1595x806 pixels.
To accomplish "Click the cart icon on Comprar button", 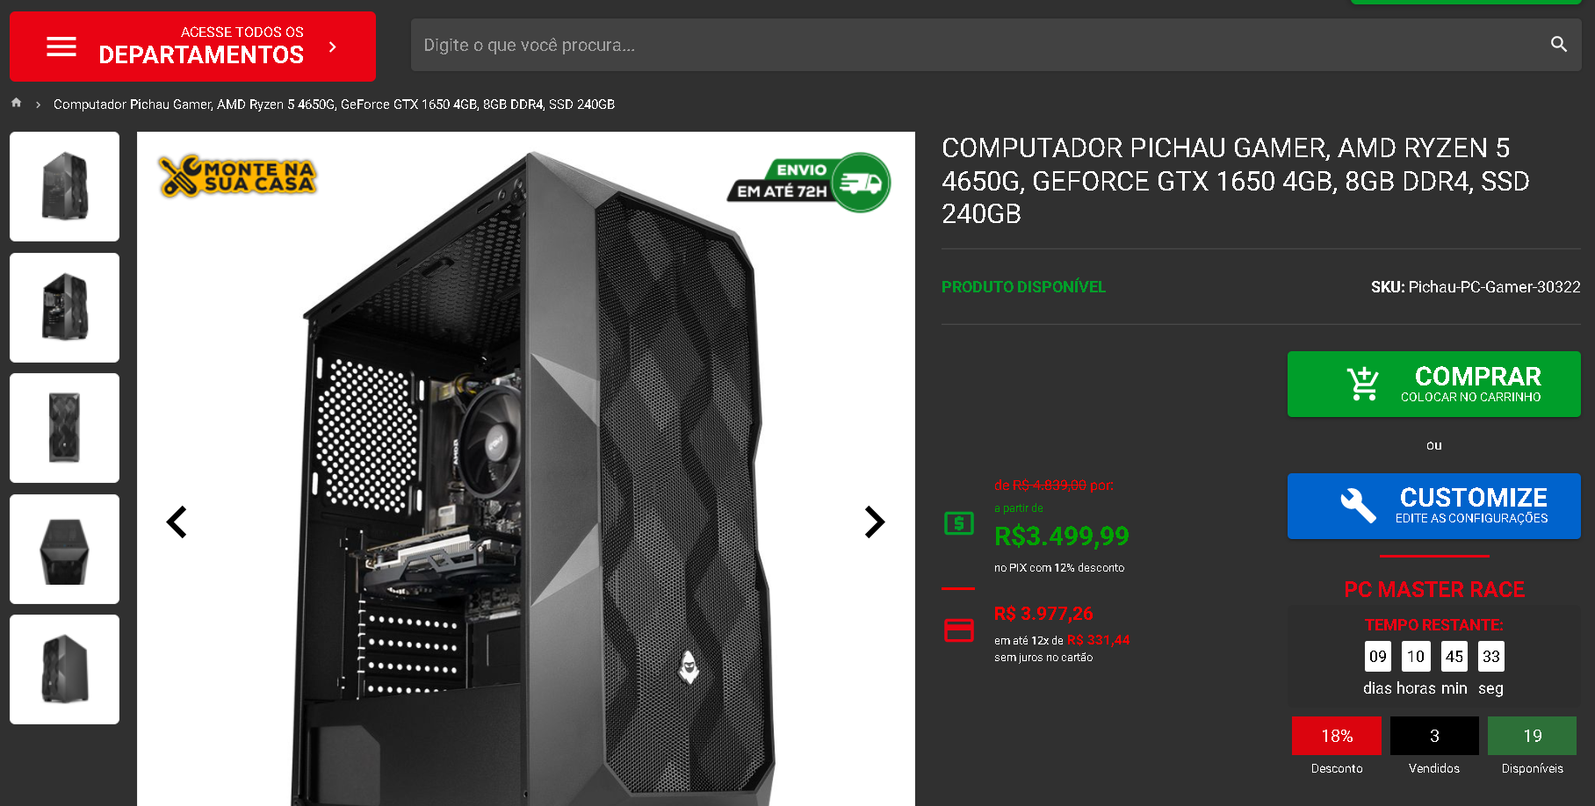I will [1363, 384].
